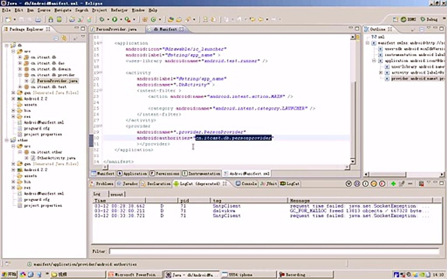
Task: Click the Open Perspective icon
Action: 395,19
